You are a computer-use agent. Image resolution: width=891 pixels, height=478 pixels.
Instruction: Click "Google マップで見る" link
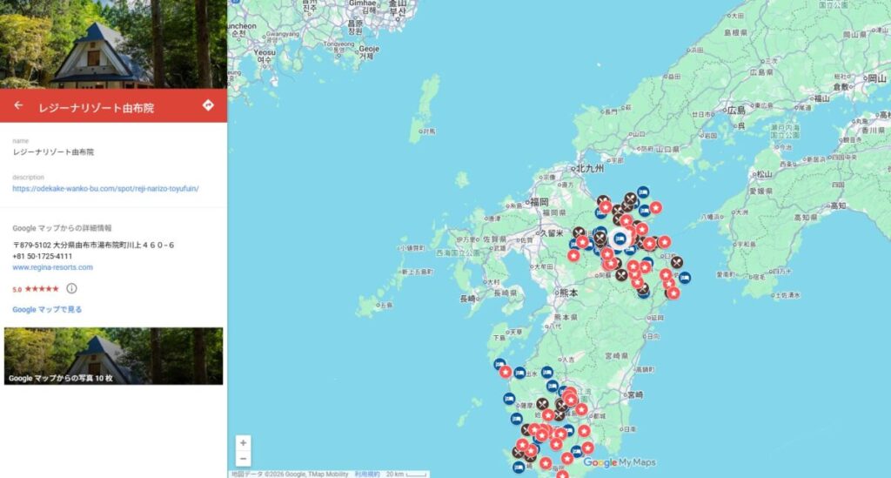point(47,309)
